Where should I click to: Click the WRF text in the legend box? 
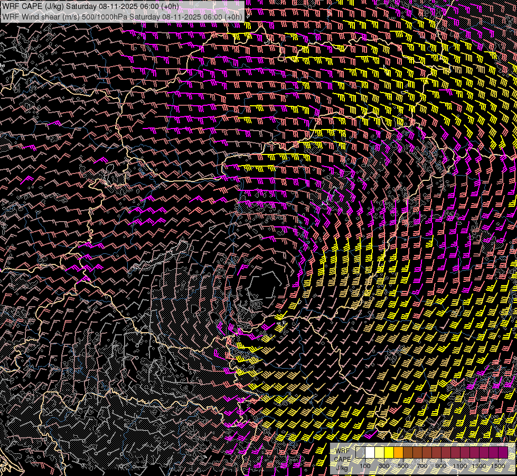(342, 451)
